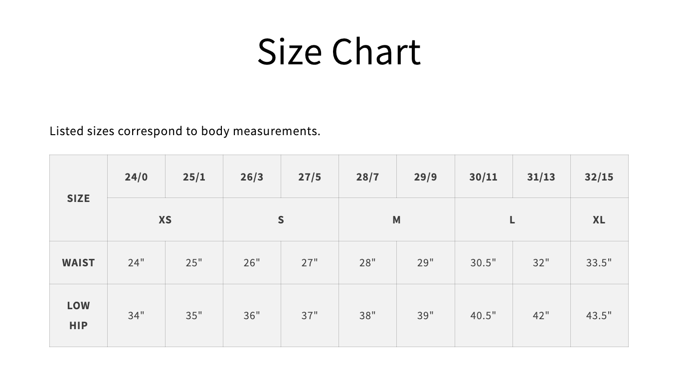
Task: Click the 42" low hip measurement cell
Action: [541, 315]
